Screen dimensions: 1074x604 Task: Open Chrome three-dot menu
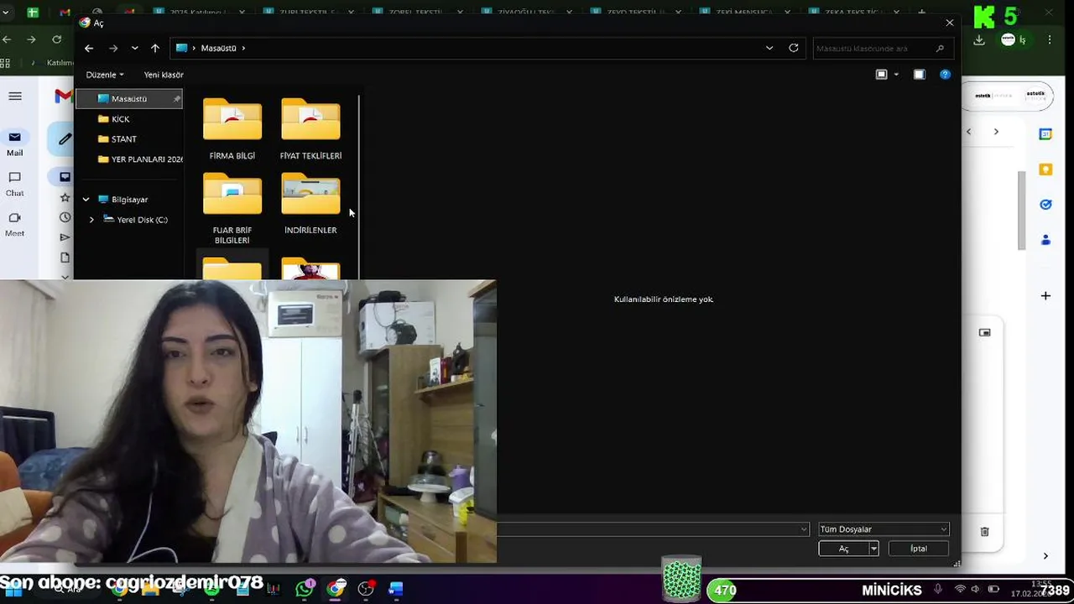(1050, 39)
